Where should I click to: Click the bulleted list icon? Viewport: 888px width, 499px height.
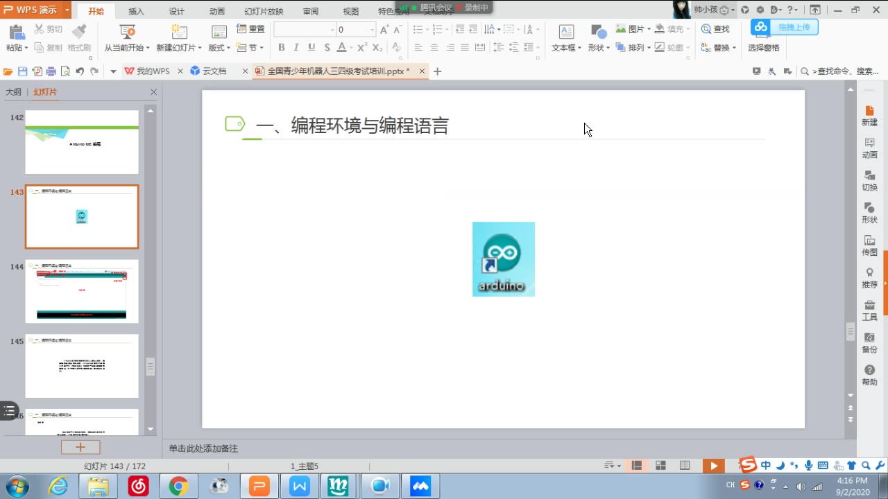click(418, 29)
